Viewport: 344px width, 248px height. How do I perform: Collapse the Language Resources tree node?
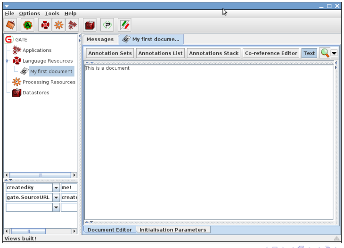coord(7,61)
